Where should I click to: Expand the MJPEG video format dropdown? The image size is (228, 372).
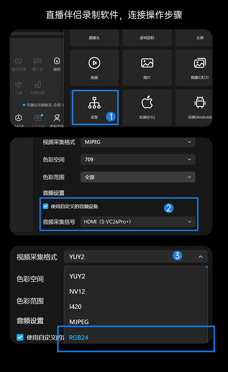pyautogui.click(x=138, y=142)
